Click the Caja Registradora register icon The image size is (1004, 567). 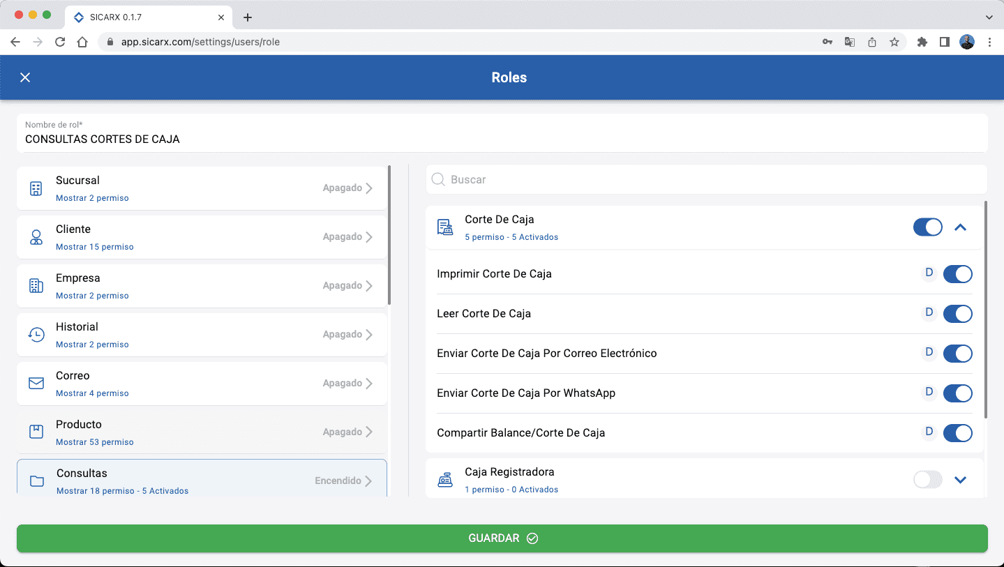444,480
